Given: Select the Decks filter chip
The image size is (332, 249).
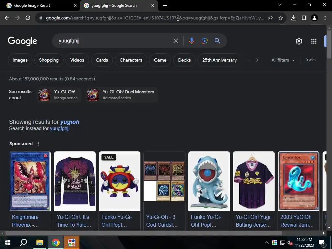Looking at the screenshot, I should (184, 60).
